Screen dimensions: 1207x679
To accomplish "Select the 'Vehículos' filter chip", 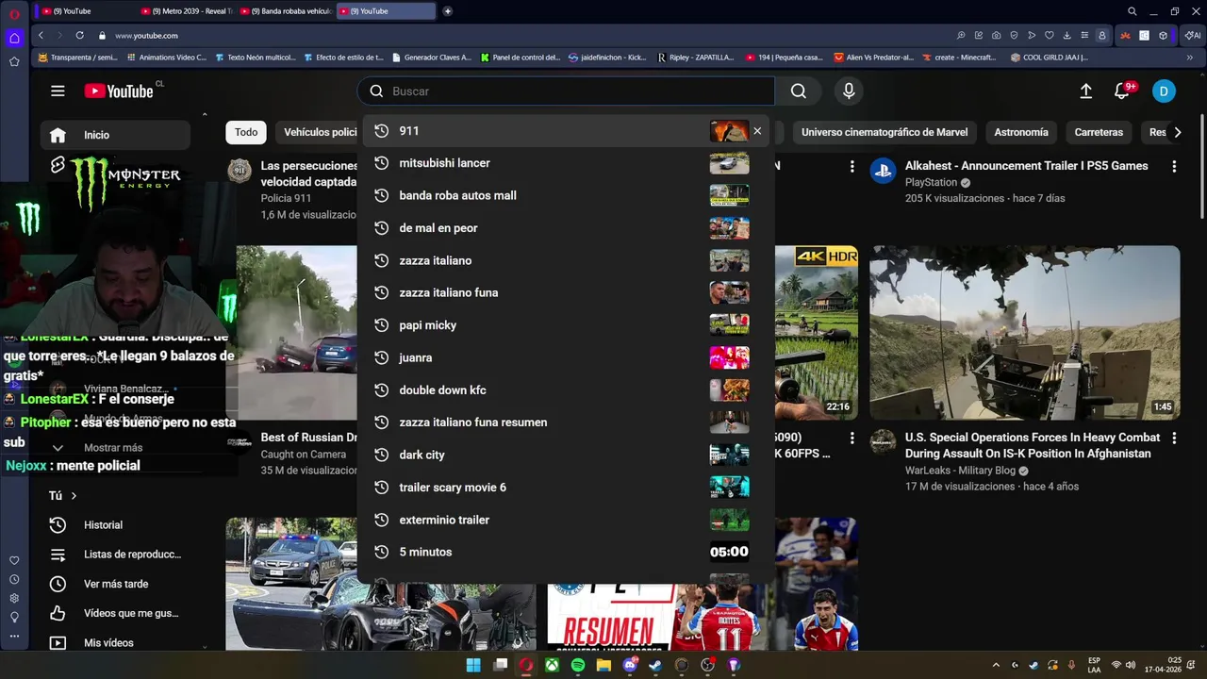I will tap(317, 133).
